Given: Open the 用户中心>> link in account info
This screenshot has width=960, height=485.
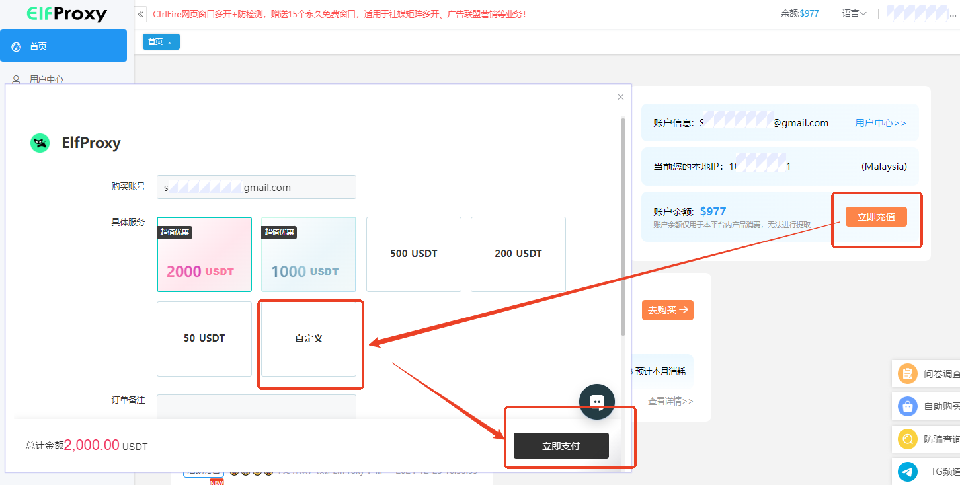Looking at the screenshot, I should point(881,123).
